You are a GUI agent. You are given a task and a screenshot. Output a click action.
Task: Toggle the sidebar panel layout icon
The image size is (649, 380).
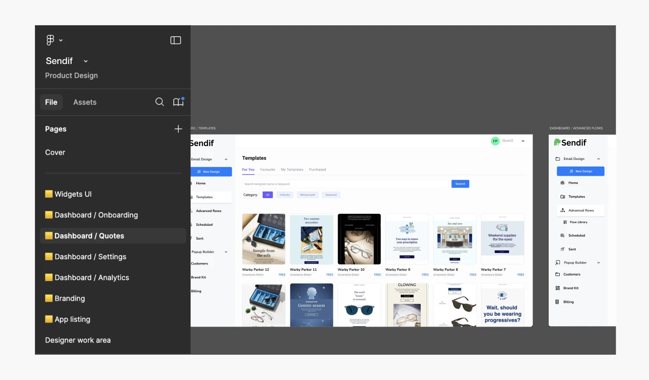click(176, 41)
